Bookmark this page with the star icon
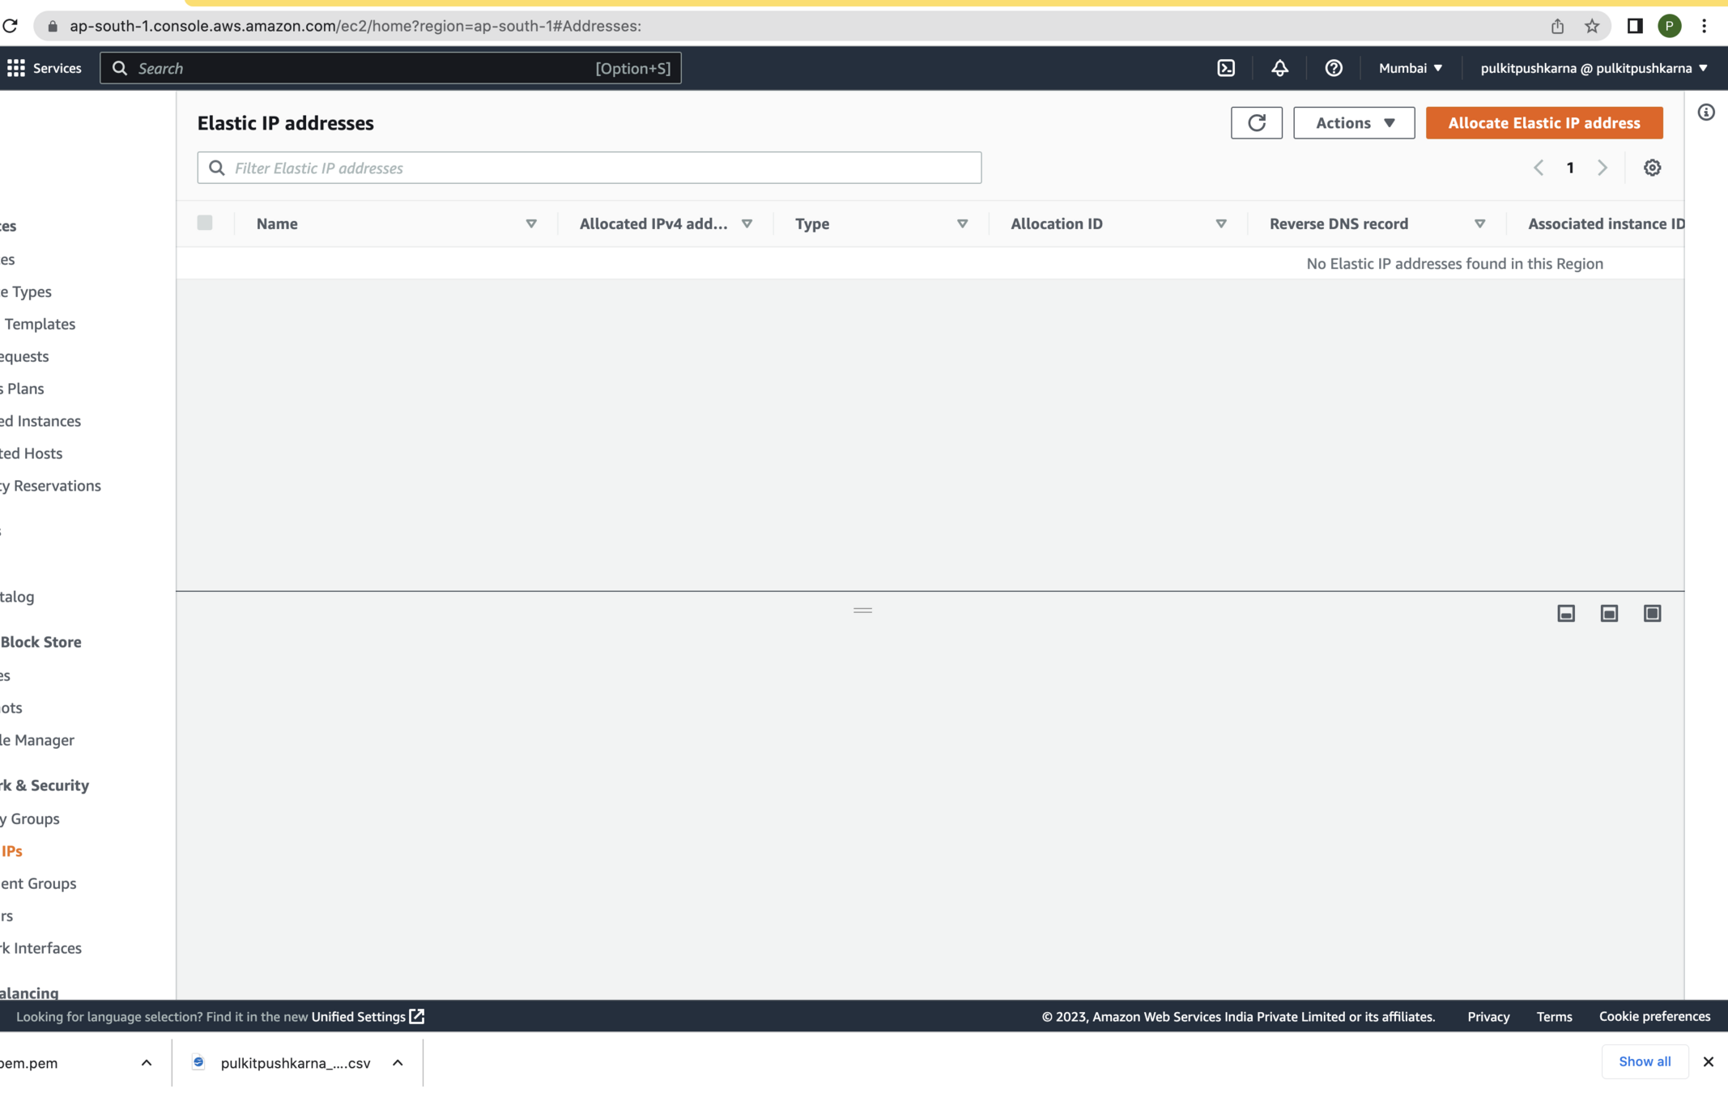 1592,26
